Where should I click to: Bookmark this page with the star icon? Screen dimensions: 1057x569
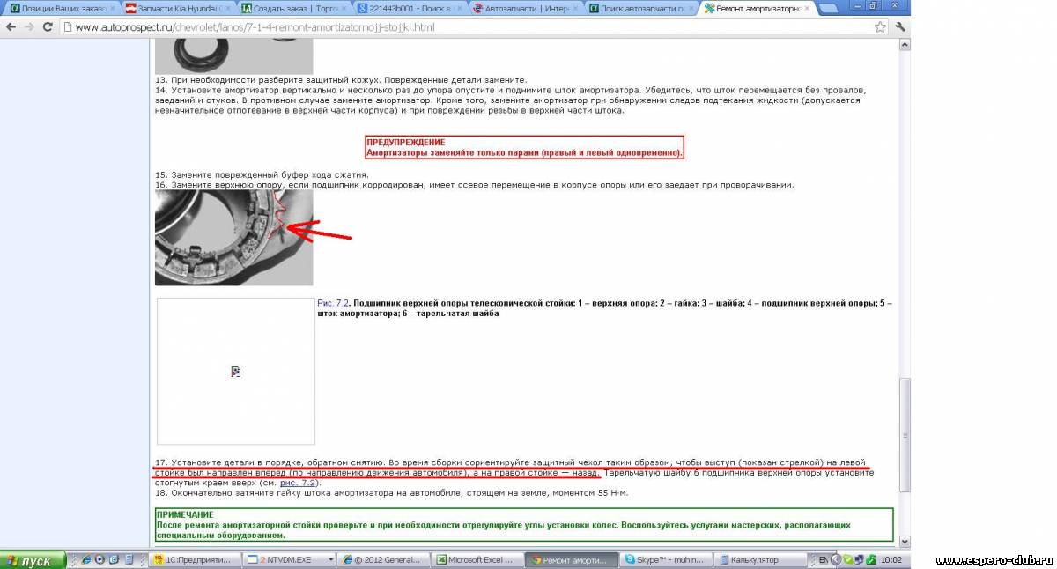880,27
